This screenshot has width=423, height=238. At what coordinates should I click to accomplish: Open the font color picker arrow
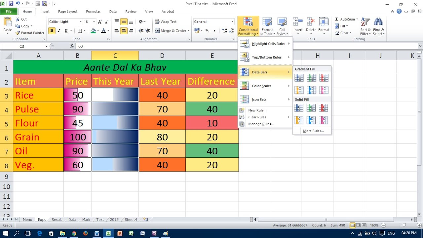point(108,31)
